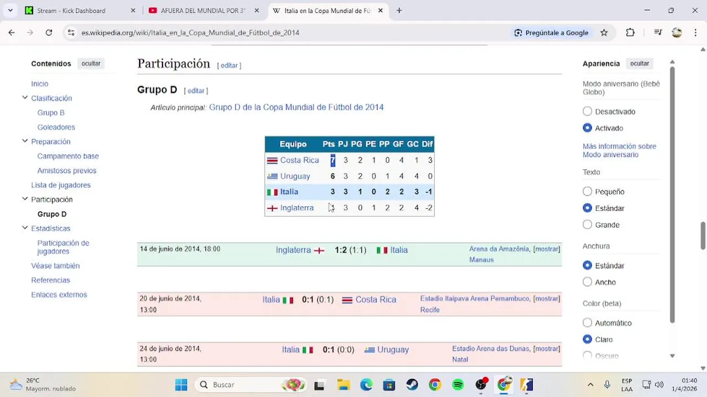
Task: Open Microsoft Store from the taskbar
Action: click(x=389, y=384)
